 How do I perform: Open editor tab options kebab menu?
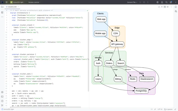[171, 7]
